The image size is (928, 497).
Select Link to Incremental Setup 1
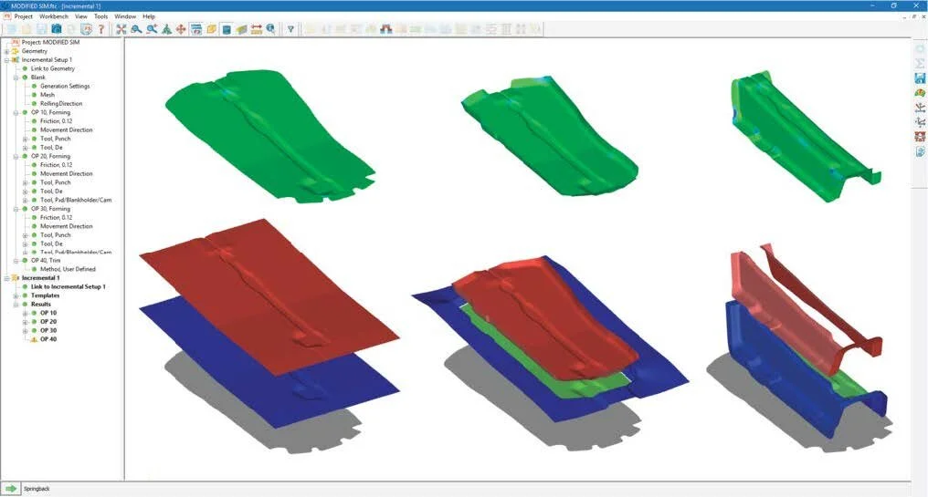[x=69, y=286]
